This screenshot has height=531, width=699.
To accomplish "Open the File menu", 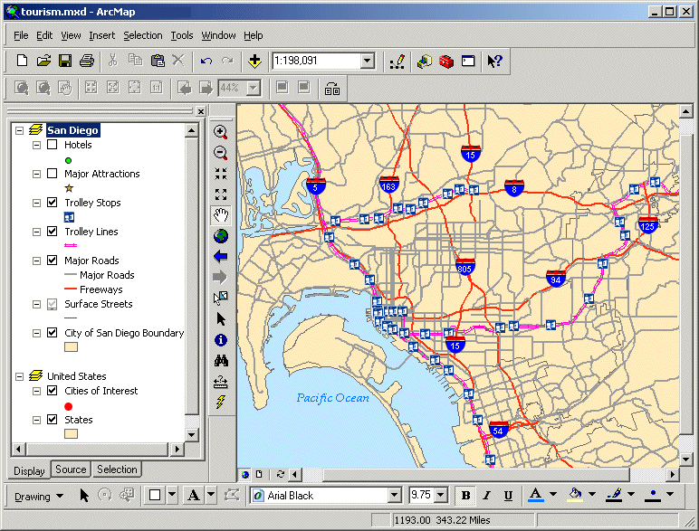I will pyautogui.click(x=21, y=35).
